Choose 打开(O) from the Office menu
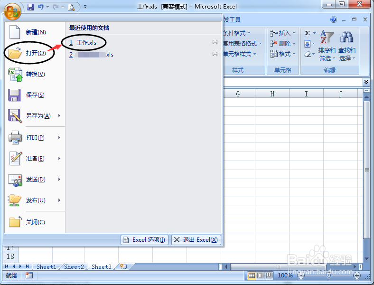This screenshot has width=374, height=285. pos(35,53)
